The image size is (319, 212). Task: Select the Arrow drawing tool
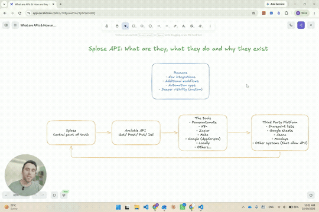(159, 26)
